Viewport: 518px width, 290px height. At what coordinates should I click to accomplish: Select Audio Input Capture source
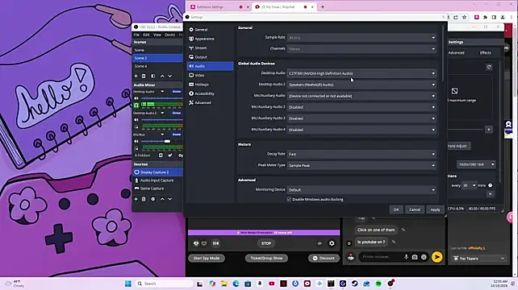pyautogui.click(x=157, y=180)
